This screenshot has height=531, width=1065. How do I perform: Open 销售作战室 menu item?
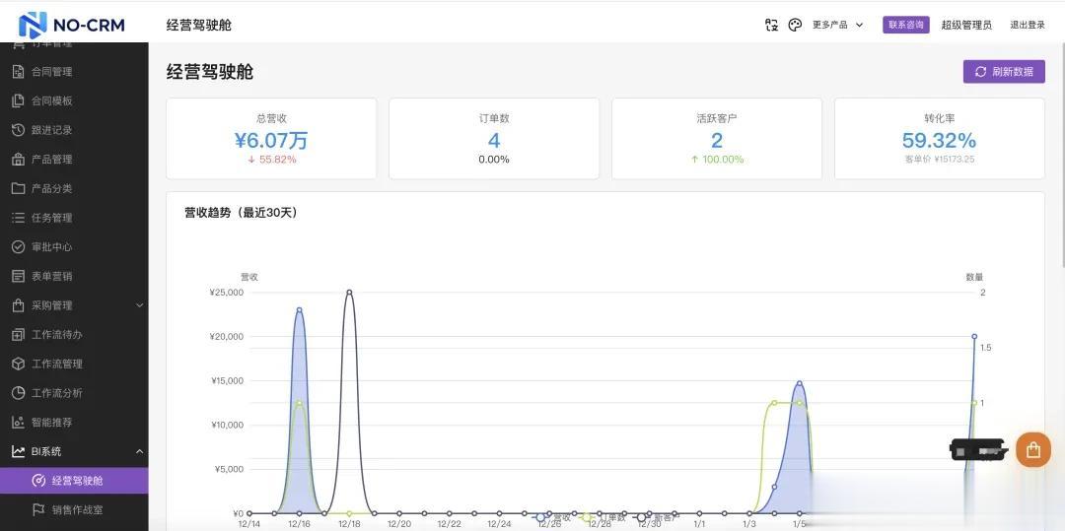(74, 509)
